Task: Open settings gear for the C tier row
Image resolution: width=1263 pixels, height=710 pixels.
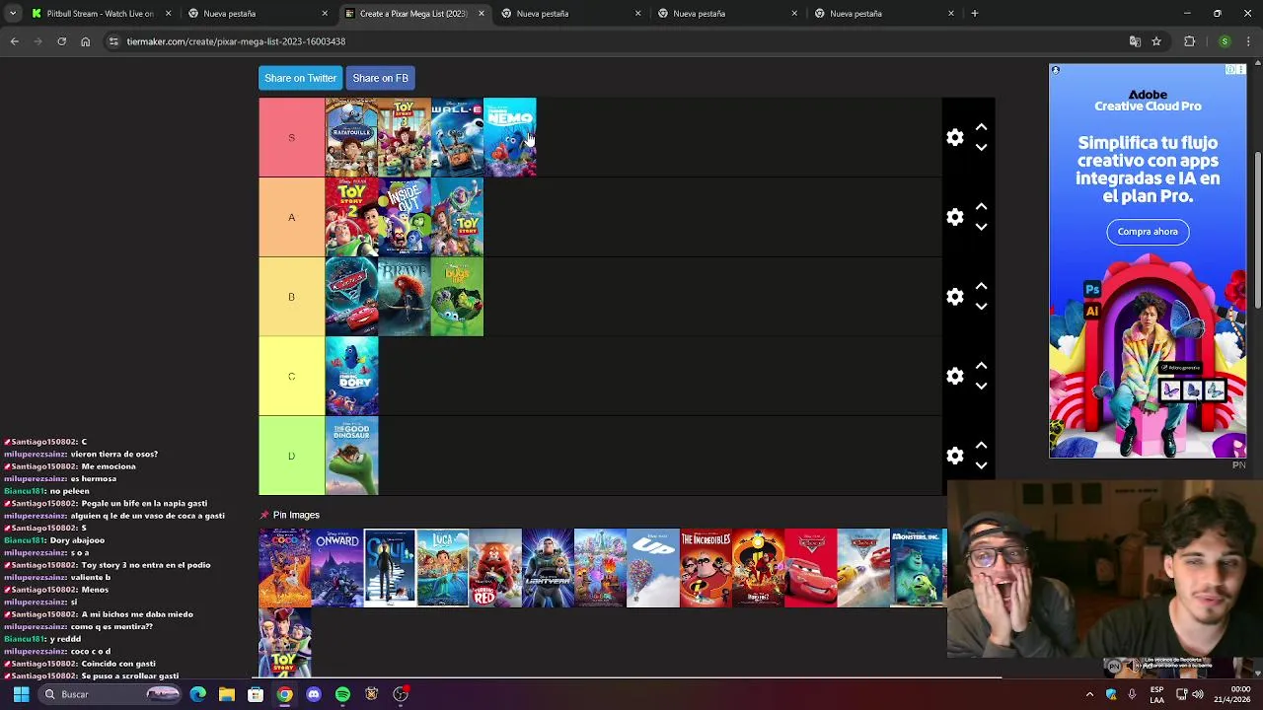Action: (954, 377)
